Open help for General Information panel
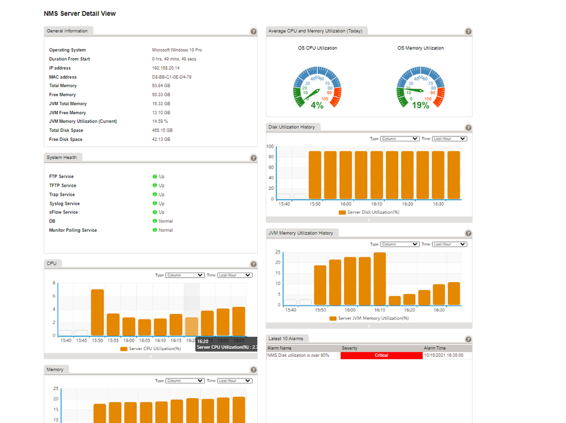The image size is (566, 423). pyautogui.click(x=253, y=32)
